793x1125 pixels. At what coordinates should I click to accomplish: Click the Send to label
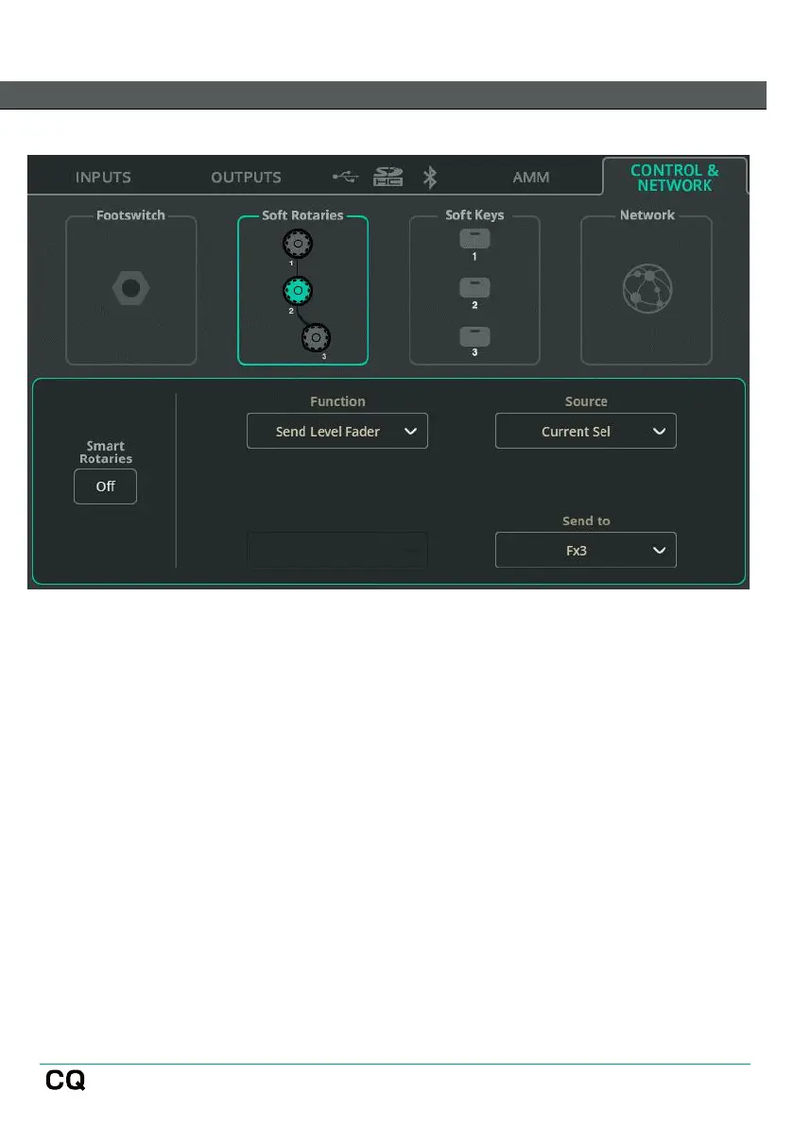pyautogui.click(x=586, y=521)
